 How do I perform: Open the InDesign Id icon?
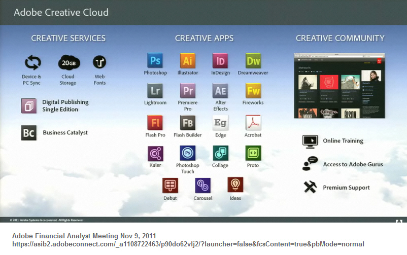(x=220, y=61)
